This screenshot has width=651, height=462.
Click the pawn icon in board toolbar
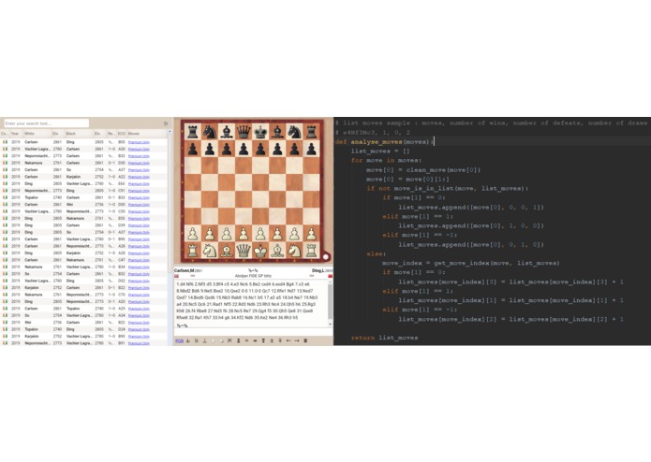(x=238, y=340)
